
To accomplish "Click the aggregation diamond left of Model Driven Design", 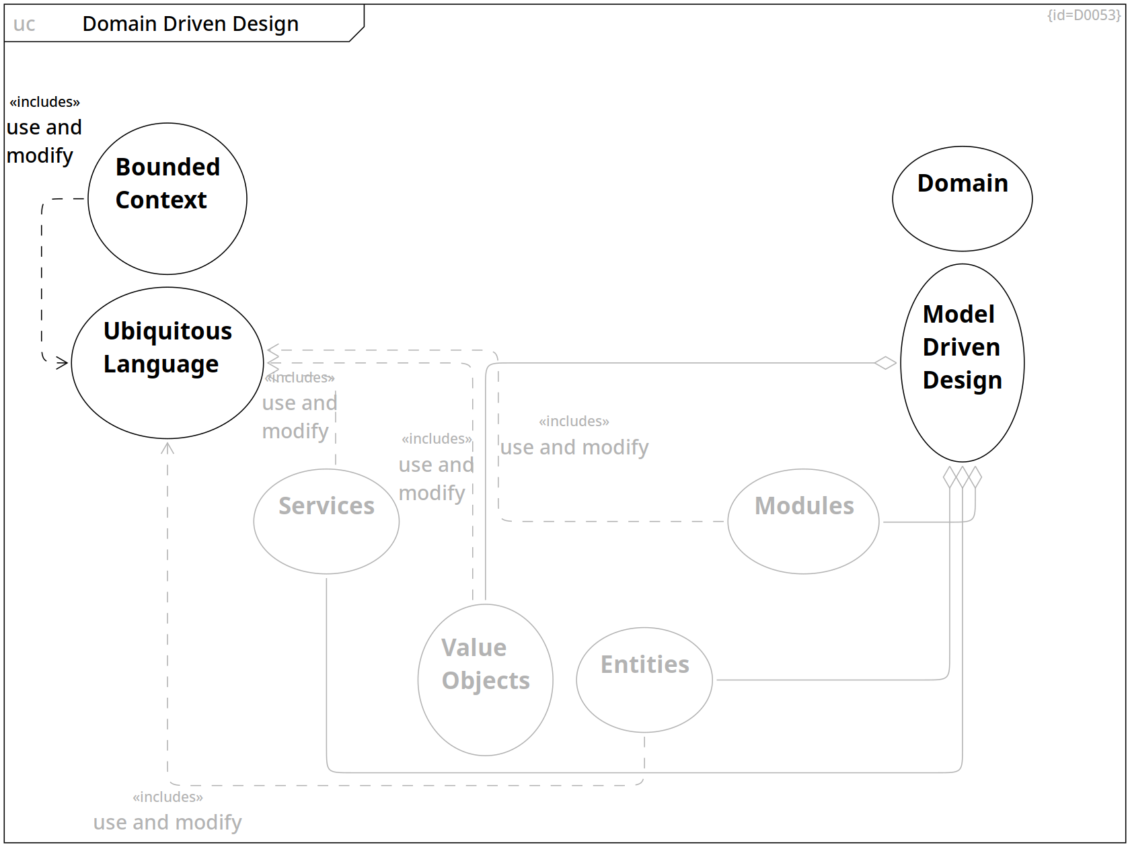I will [885, 363].
